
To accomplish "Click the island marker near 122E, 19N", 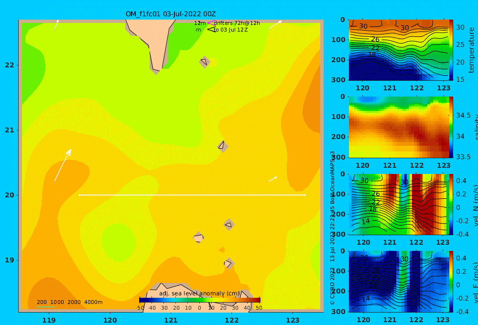I will (x=229, y=263).
